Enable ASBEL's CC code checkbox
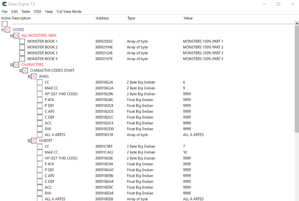299x201 pixels. 40,82
